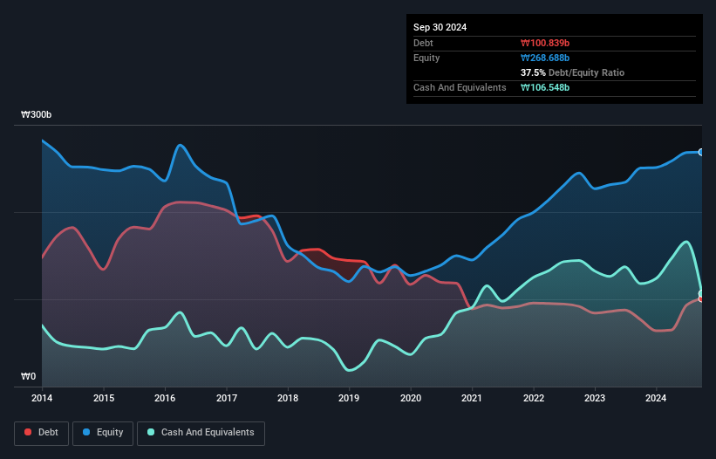
Task: Click the teal Cash And Equivalents dot
Action: tap(151, 432)
